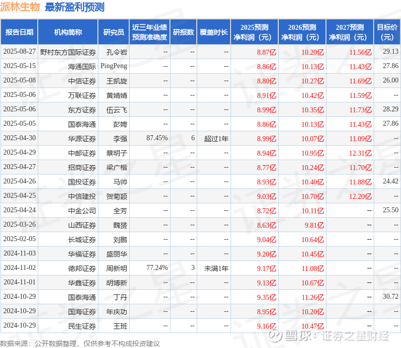Screen dimensions: 401x348
Task: Click target price 25.50
Action: click(x=391, y=210)
